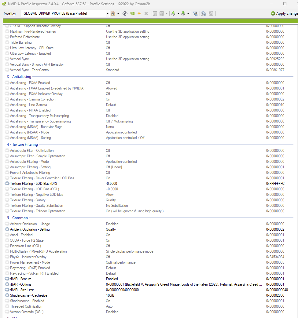Select the 5 - Common group header
Image resolution: width=298 pixels, height=318 pixels.
click(x=17, y=217)
